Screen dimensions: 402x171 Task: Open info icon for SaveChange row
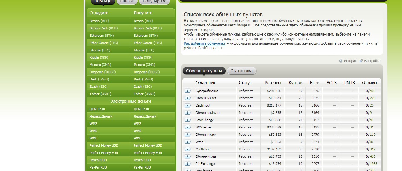[x=188, y=120]
